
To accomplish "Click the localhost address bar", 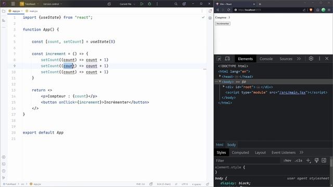I will (267, 10).
